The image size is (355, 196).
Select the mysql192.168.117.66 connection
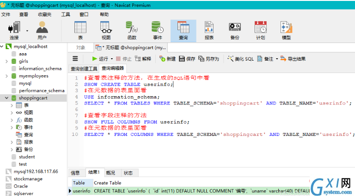pos(36,171)
